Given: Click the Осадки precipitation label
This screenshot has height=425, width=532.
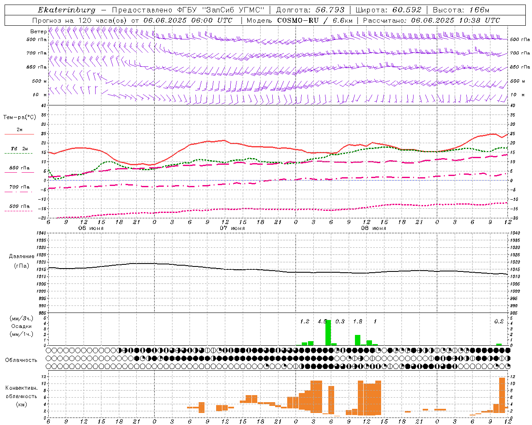Looking at the screenshot, I should click(21, 326).
